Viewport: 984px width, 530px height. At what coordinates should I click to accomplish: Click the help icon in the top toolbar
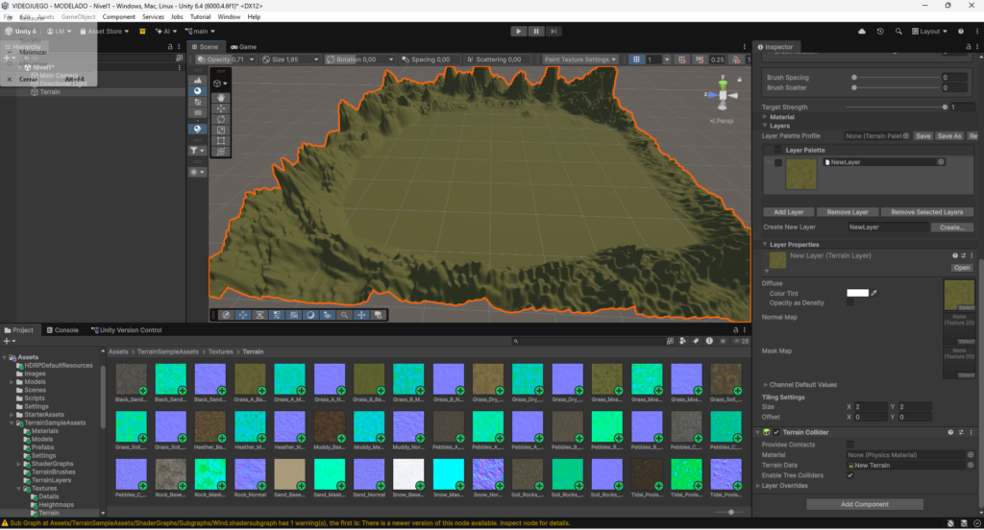click(960, 32)
